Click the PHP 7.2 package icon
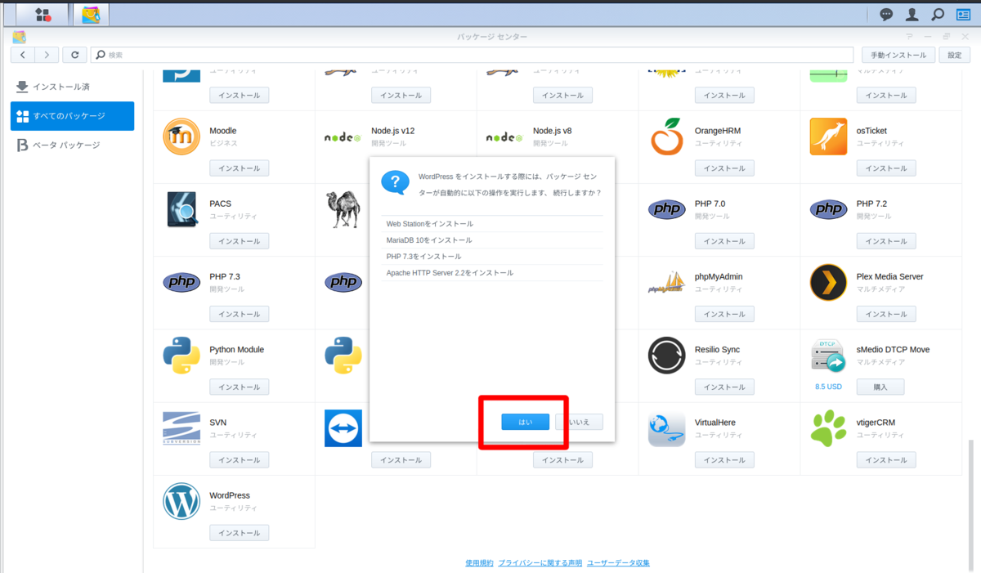Screen dimensions: 981x573 click(828, 210)
